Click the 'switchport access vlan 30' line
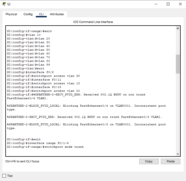 coord(43,76)
